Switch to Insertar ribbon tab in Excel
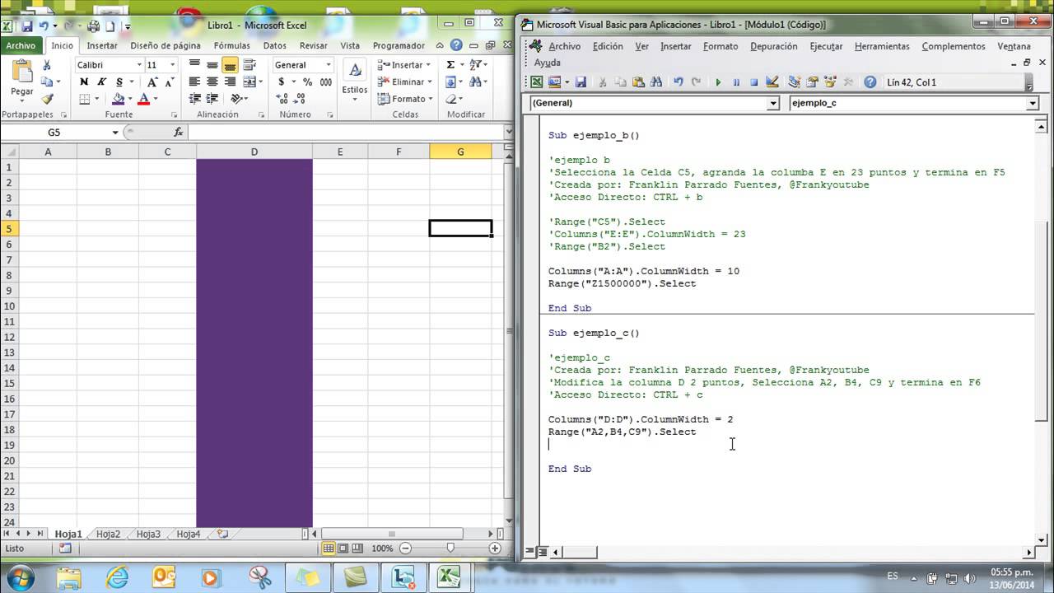The width and height of the screenshot is (1054, 593). [102, 46]
